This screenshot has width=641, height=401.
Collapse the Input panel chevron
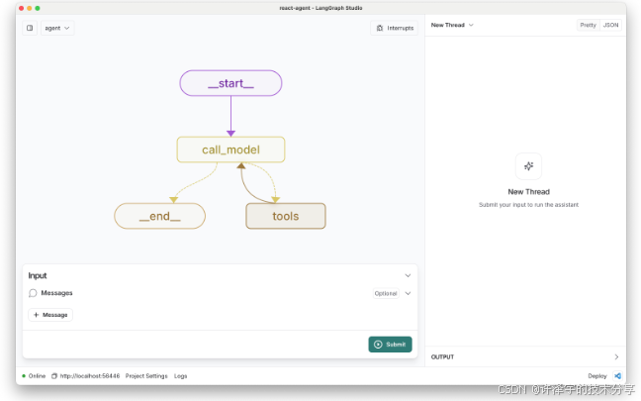408,275
